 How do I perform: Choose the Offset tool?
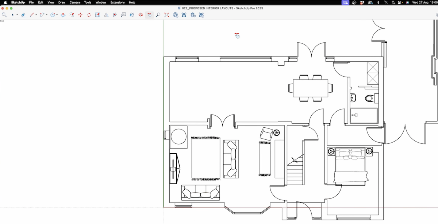72,15
